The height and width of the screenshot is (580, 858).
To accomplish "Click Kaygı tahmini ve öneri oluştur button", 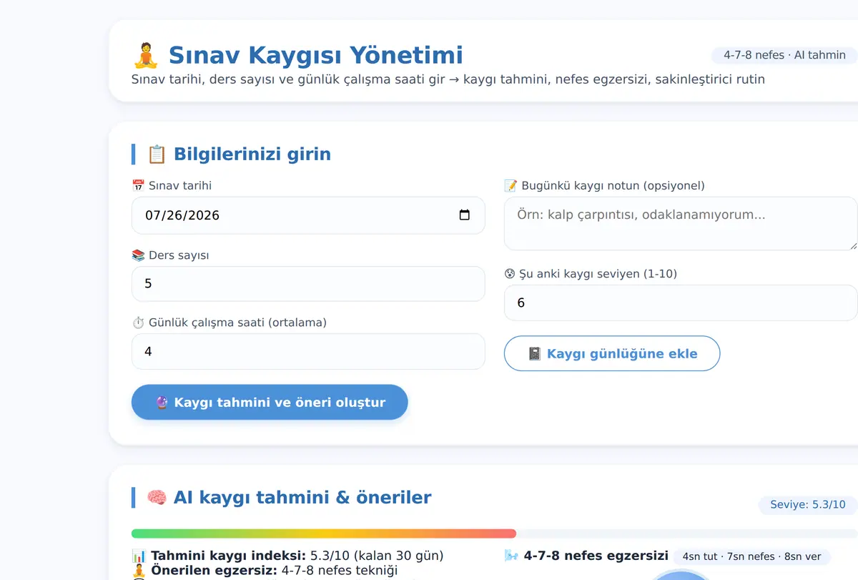I will pos(270,402).
